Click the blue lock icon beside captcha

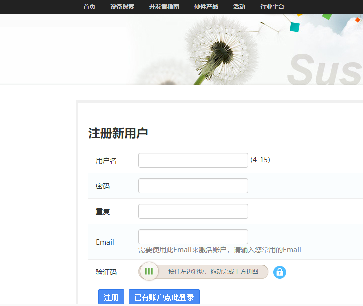click(279, 272)
